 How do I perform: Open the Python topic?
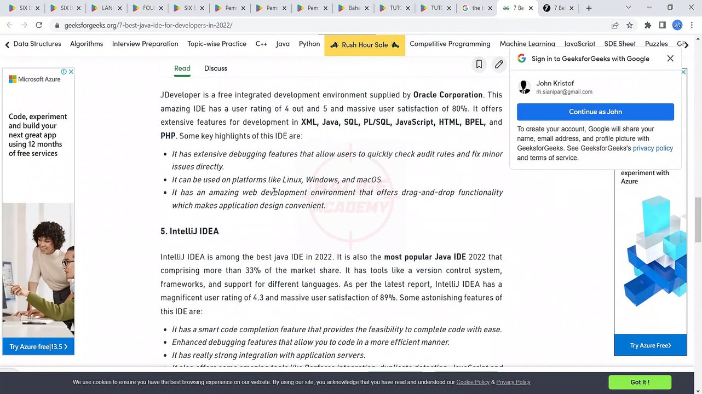pos(309,44)
